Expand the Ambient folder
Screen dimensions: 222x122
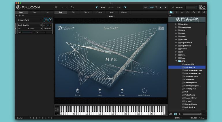click(x=176, y=24)
